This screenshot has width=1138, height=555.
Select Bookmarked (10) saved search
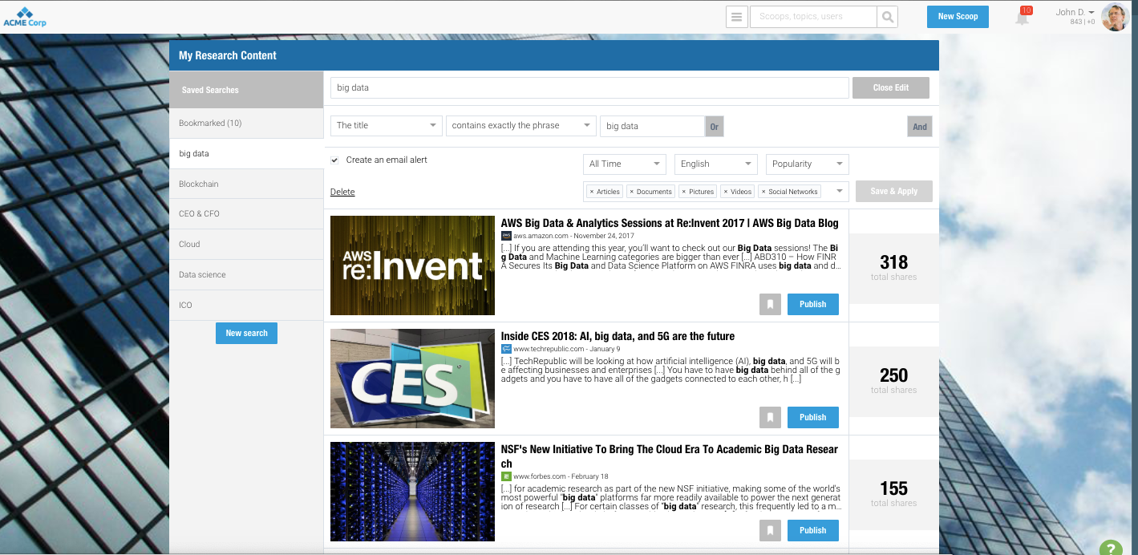tap(246, 124)
